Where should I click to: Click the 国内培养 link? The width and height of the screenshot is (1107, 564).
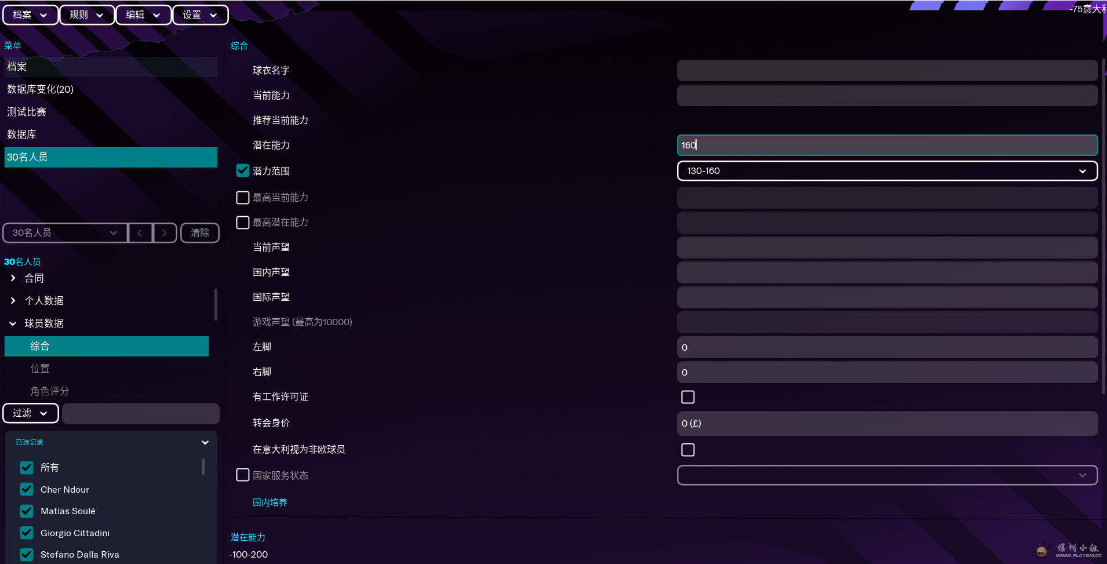coord(270,503)
